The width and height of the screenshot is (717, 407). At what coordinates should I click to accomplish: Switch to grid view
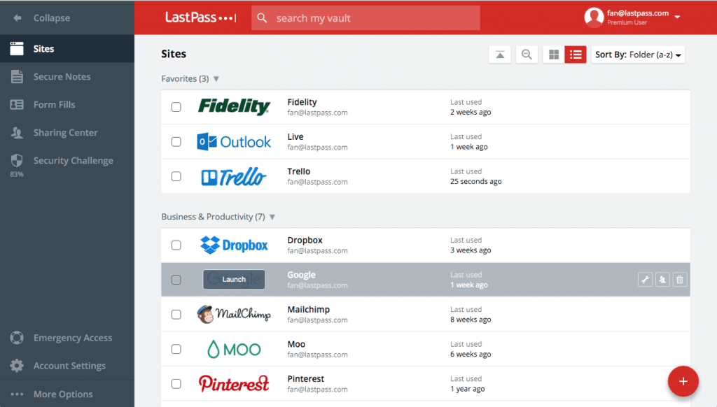(x=554, y=55)
